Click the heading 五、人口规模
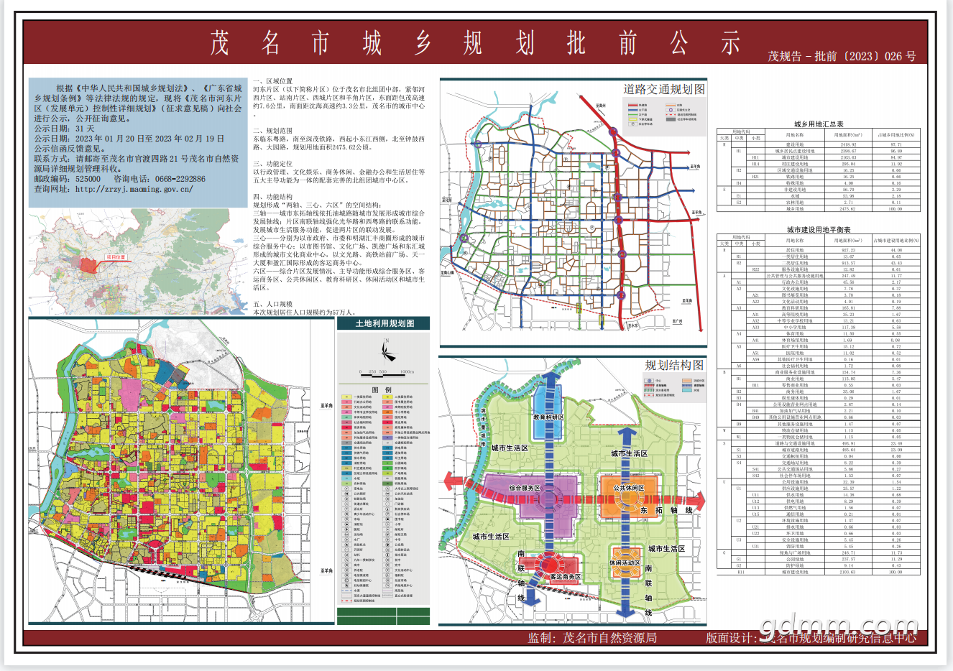Screen dimensions: 953x671 [x=273, y=305]
